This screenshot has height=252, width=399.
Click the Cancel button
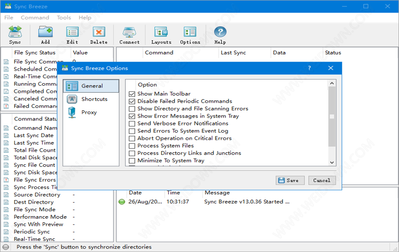point(322,180)
